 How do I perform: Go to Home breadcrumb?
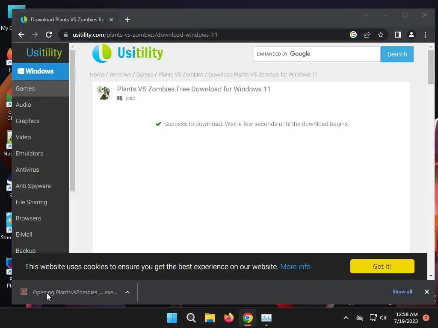(97, 74)
